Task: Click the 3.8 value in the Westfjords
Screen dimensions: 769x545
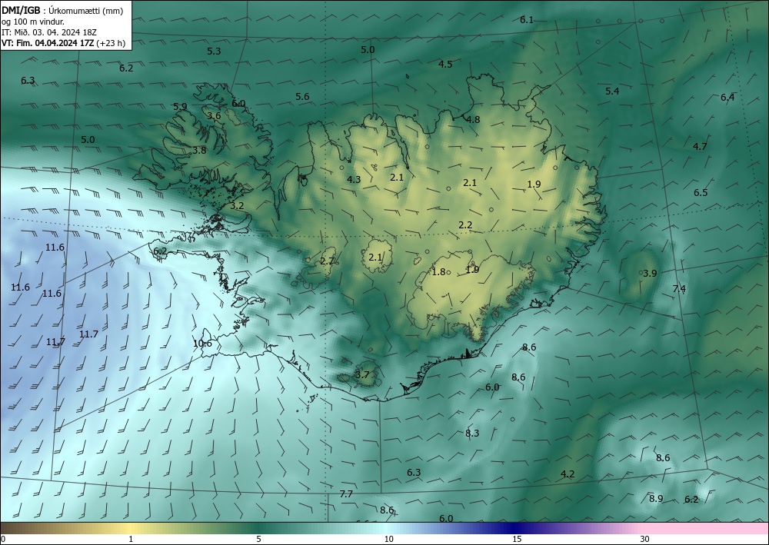Action: pyautogui.click(x=199, y=151)
